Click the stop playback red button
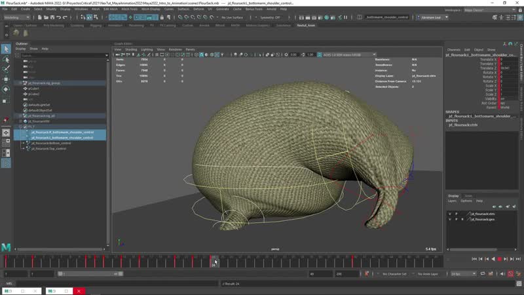This screenshot has height=295, width=524. click(500, 259)
